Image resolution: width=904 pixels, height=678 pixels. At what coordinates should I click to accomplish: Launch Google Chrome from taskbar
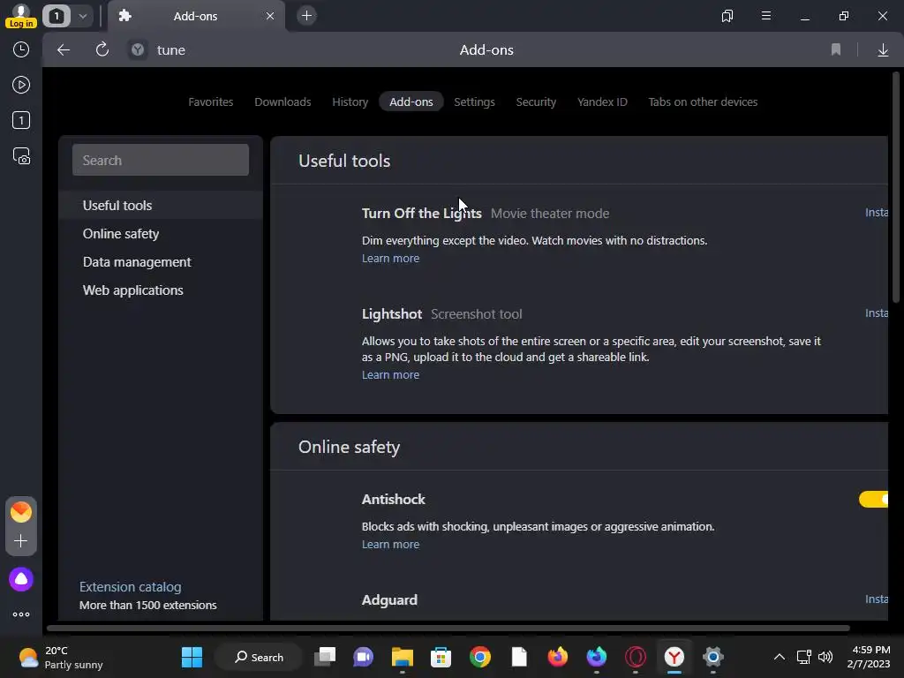pyautogui.click(x=479, y=657)
